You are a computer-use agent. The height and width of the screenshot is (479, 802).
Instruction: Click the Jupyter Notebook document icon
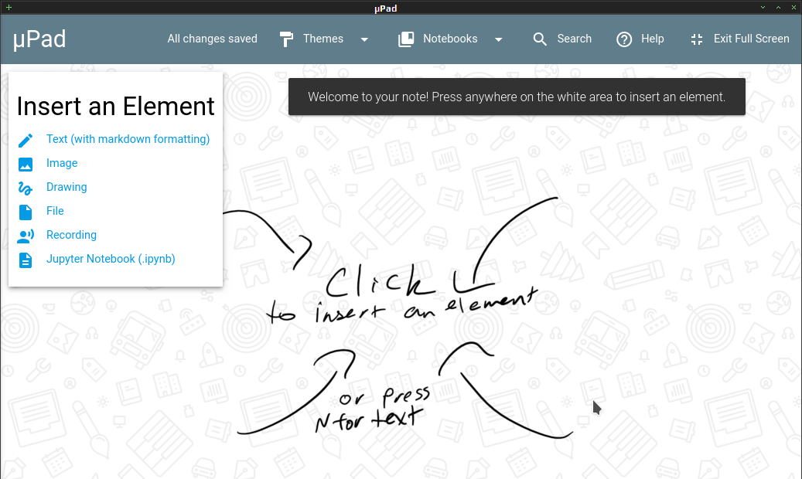pyautogui.click(x=26, y=260)
